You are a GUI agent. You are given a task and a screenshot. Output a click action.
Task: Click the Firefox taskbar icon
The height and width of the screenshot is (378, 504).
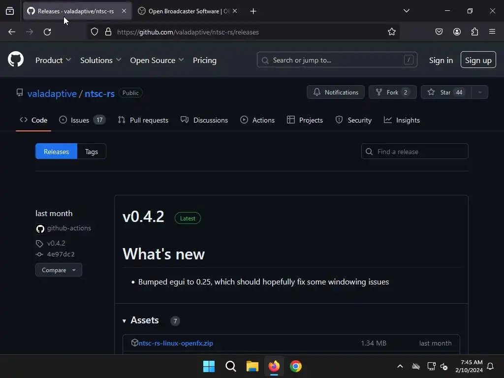(x=274, y=366)
